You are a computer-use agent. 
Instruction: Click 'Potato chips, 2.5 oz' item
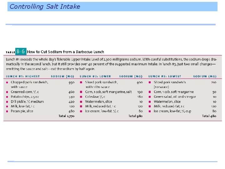click(x=25, y=97)
